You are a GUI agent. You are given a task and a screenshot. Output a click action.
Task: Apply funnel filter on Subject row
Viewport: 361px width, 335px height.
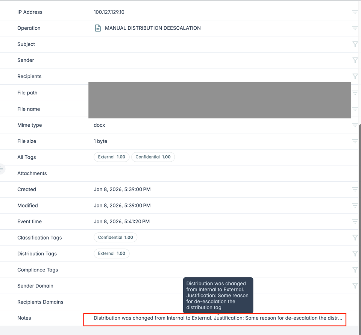point(355,44)
